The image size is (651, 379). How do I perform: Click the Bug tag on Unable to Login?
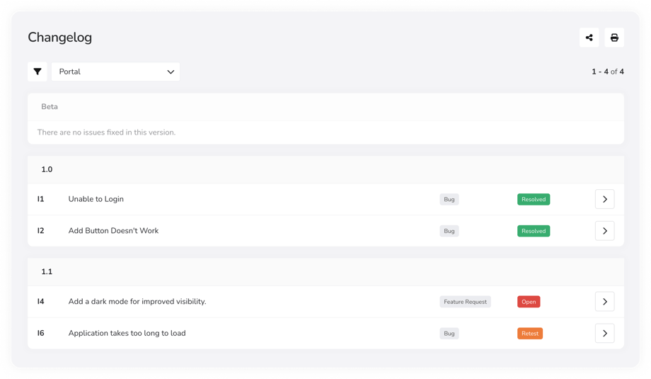[449, 200]
